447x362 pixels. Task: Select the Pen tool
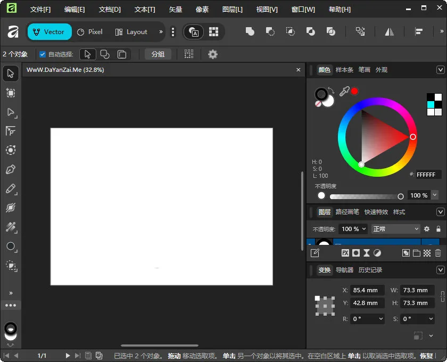(x=11, y=170)
